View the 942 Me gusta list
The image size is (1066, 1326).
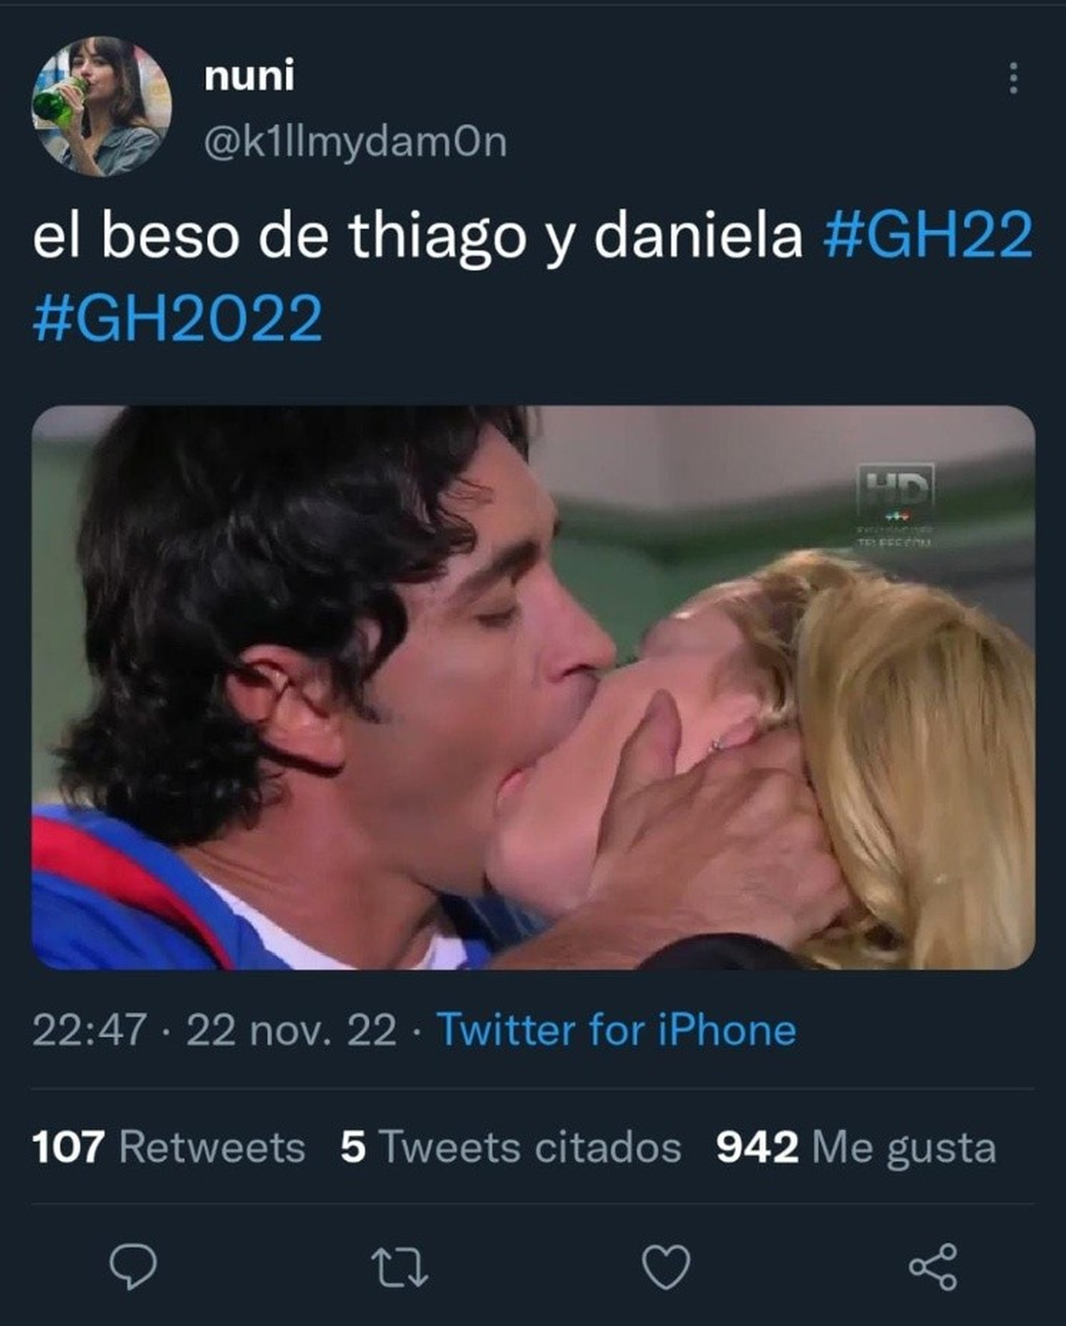tap(856, 1147)
